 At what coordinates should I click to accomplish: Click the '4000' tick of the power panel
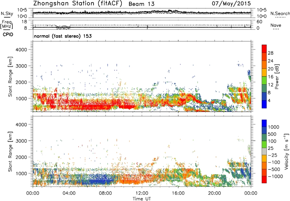(21, 50)
